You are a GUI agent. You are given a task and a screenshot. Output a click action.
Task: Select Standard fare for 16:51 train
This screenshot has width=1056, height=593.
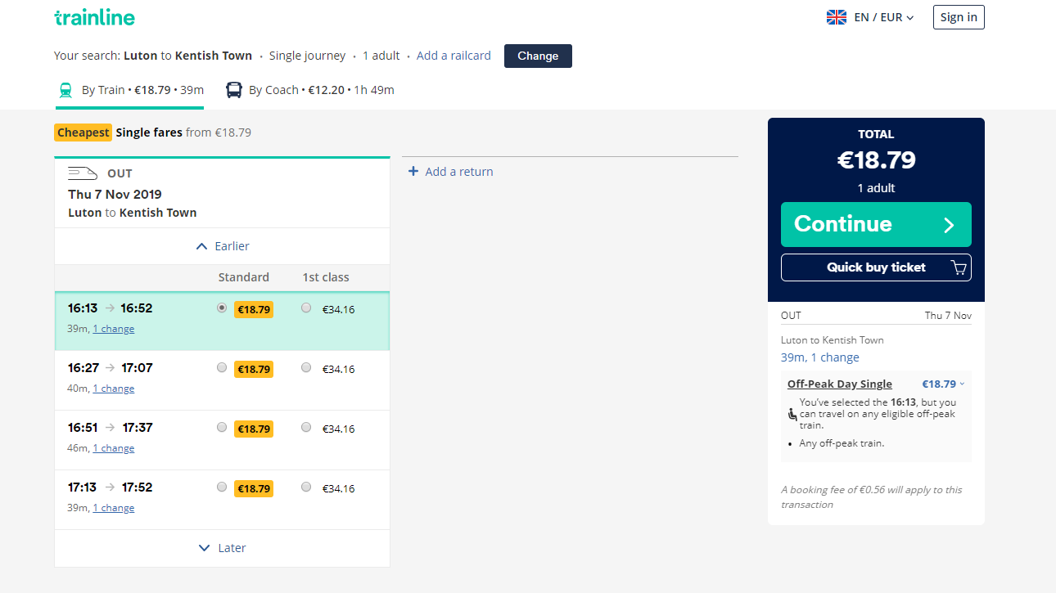pos(222,428)
